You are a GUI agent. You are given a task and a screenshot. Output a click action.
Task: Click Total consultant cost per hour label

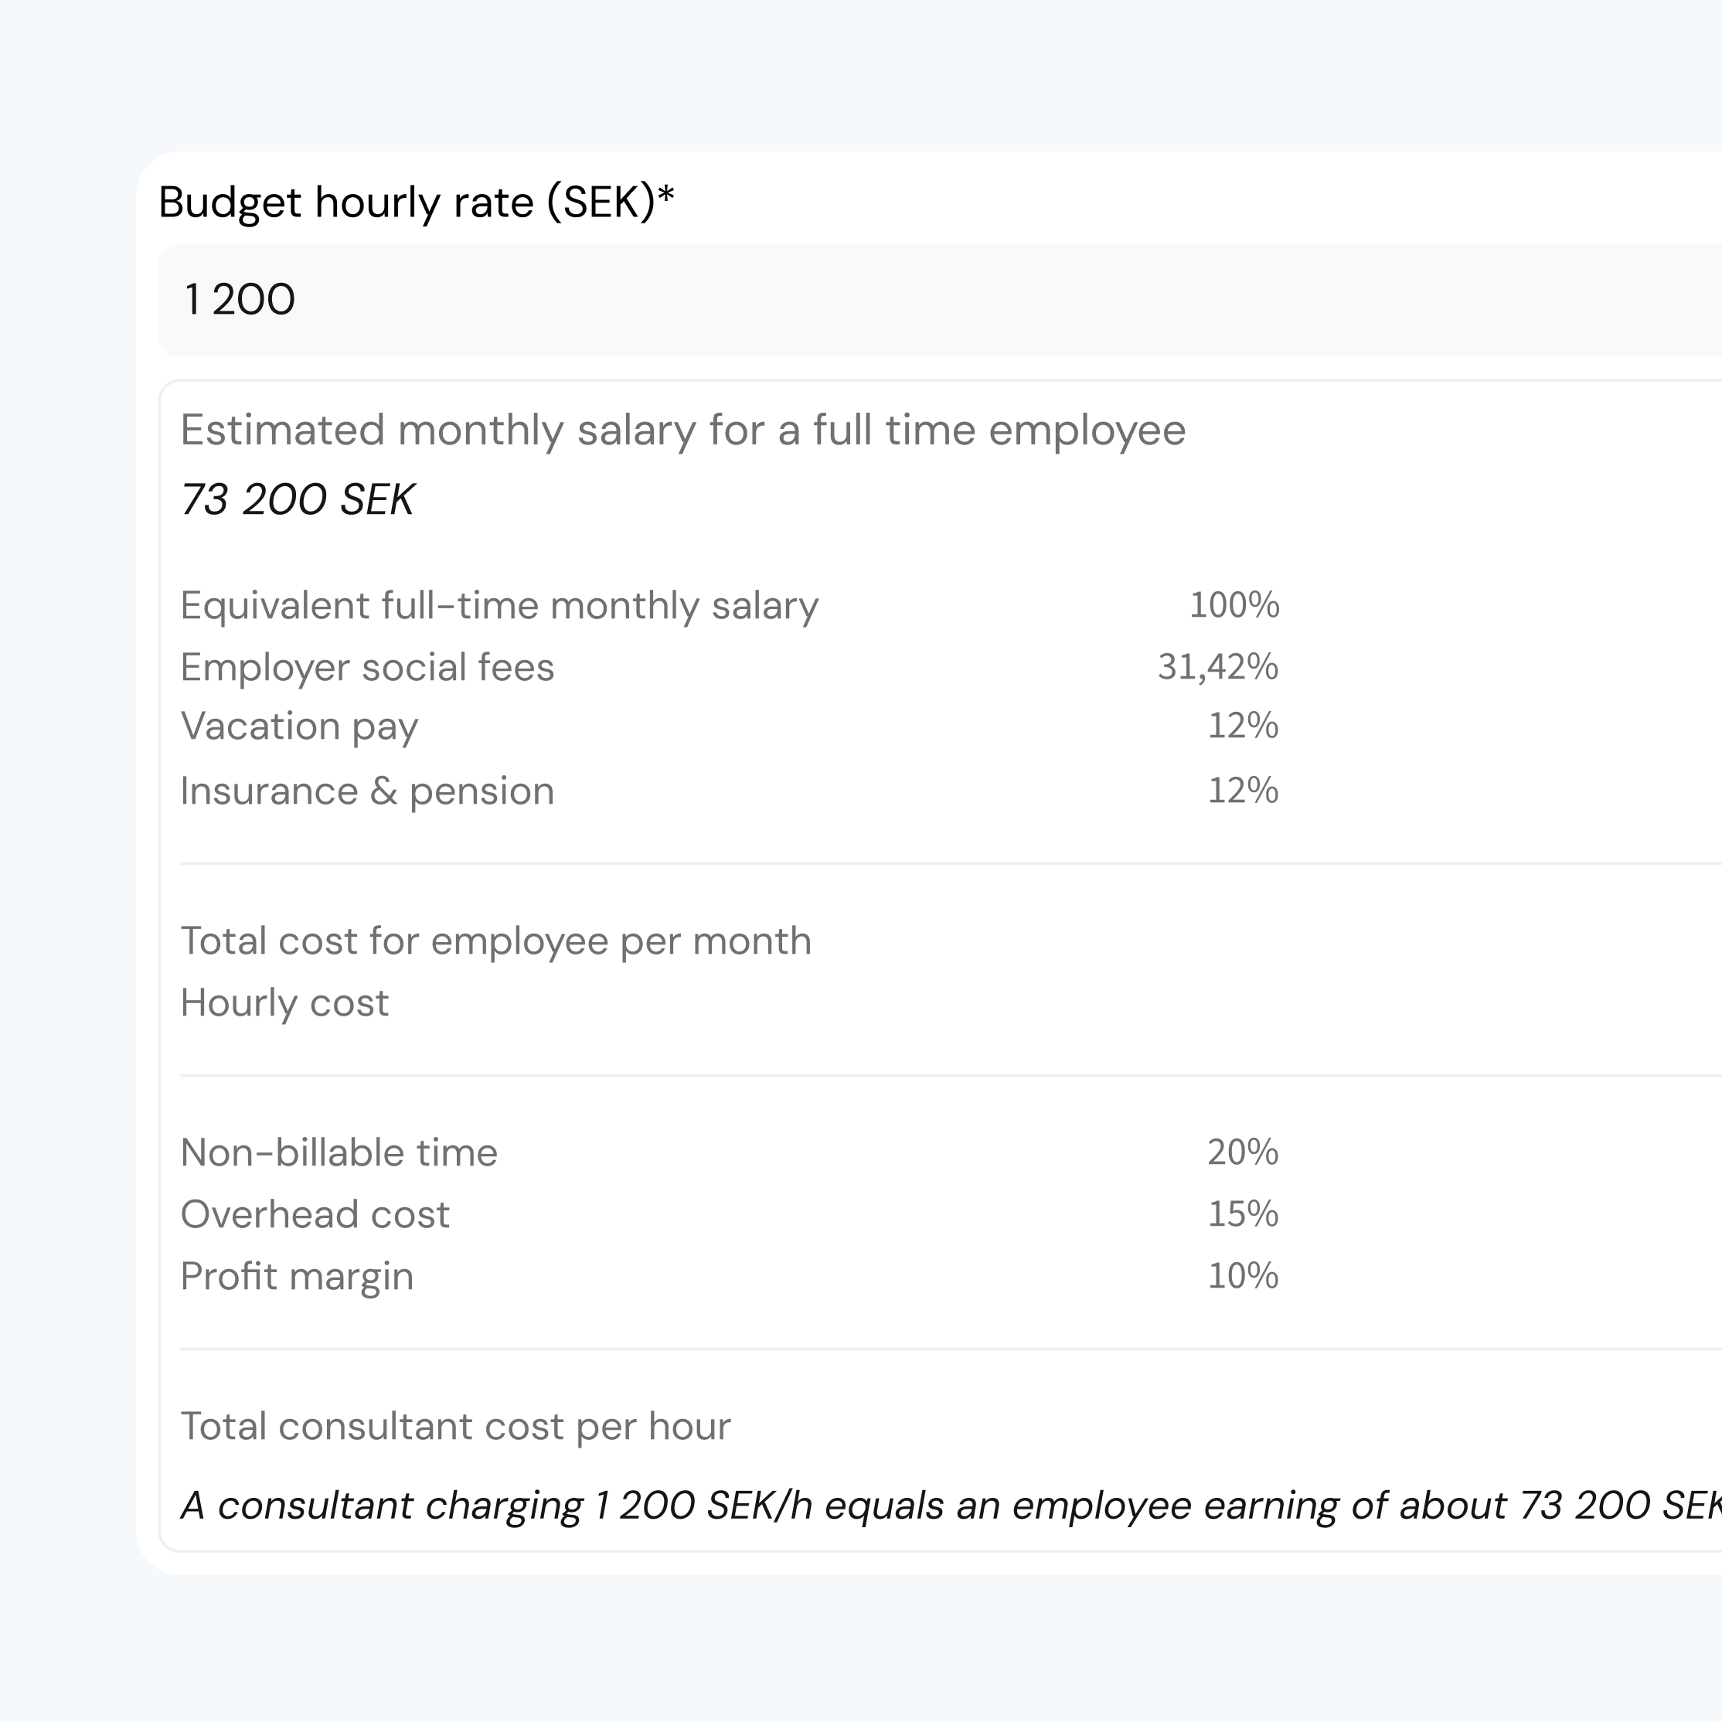[454, 1427]
